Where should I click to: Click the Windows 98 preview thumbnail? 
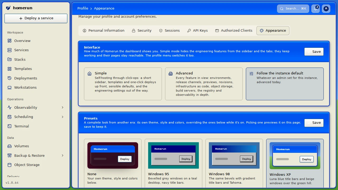(234, 155)
